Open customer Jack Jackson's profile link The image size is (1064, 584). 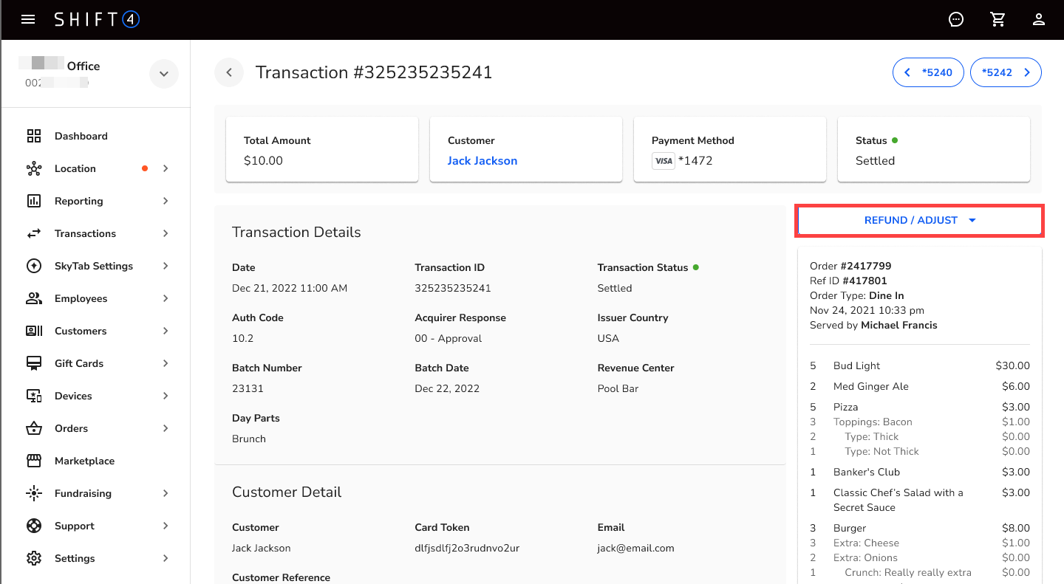pos(482,160)
